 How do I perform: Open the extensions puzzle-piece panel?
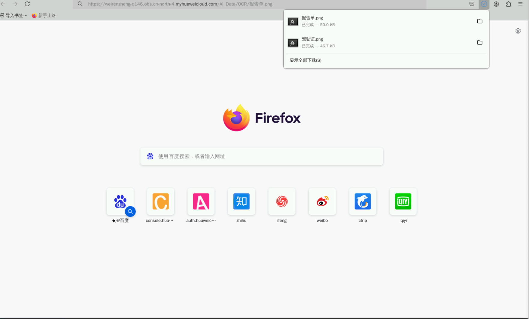coord(508,4)
